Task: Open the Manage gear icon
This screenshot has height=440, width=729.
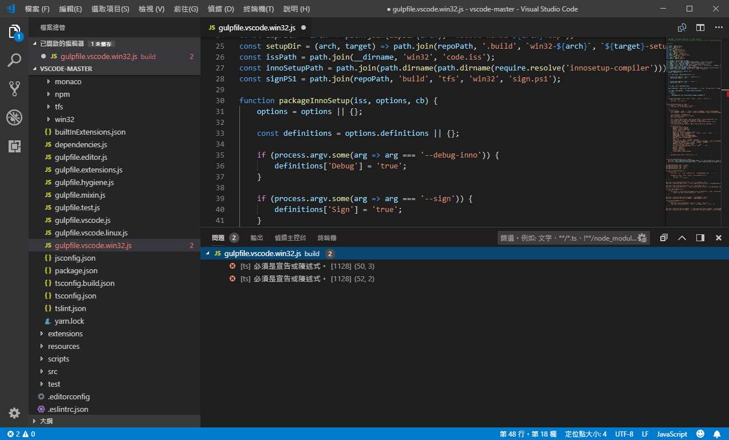Action: (x=14, y=413)
